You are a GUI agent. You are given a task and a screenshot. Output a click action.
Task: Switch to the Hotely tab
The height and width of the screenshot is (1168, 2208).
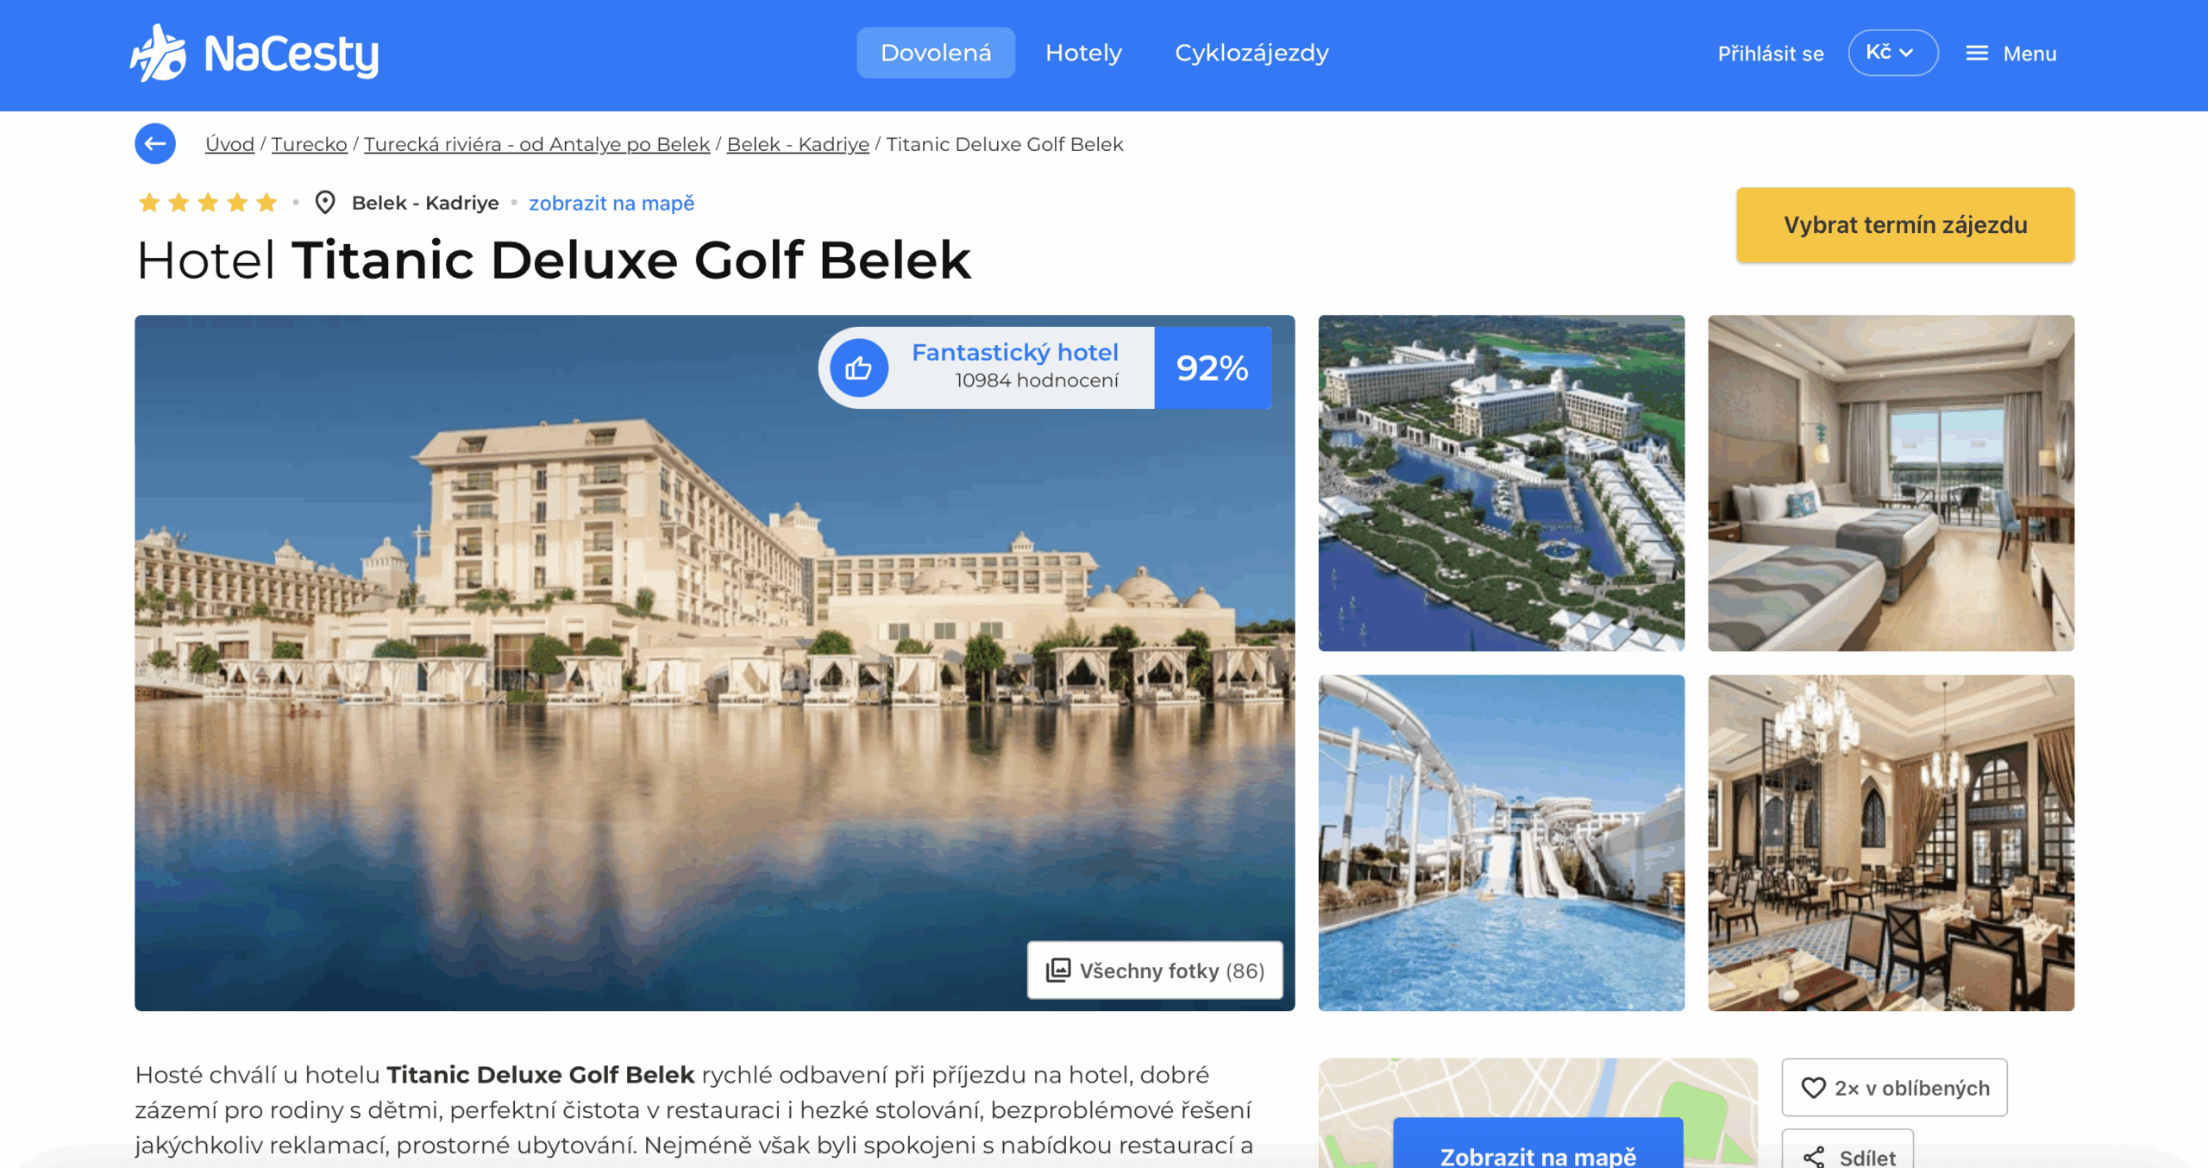1083,53
